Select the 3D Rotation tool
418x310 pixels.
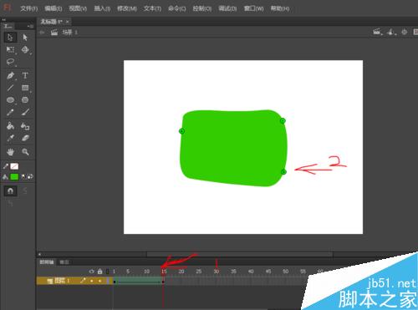click(25, 50)
